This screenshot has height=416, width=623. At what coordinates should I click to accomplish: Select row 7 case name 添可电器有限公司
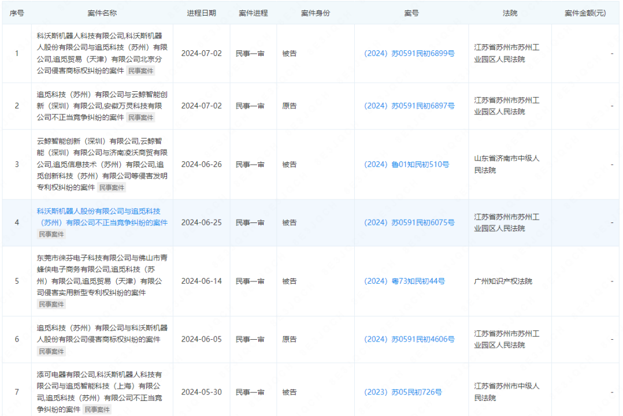99,392
